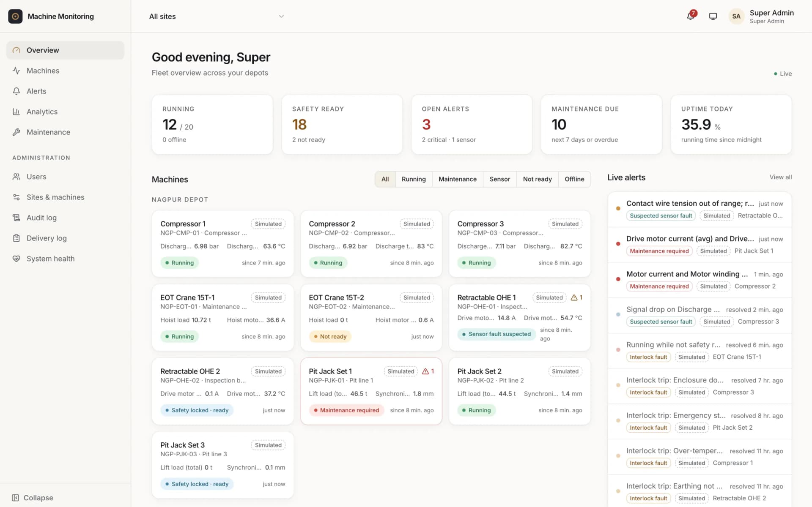Open the Drive motor current alert
Viewport: 812px width, 507px height.
[700, 245]
